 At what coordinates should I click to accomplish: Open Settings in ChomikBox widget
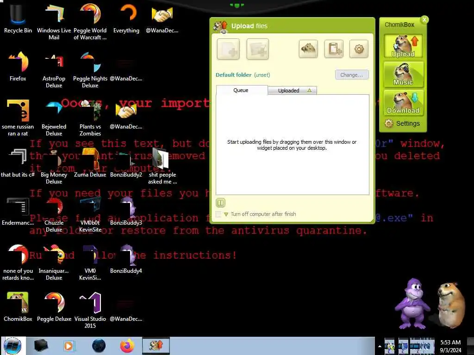coord(402,123)
